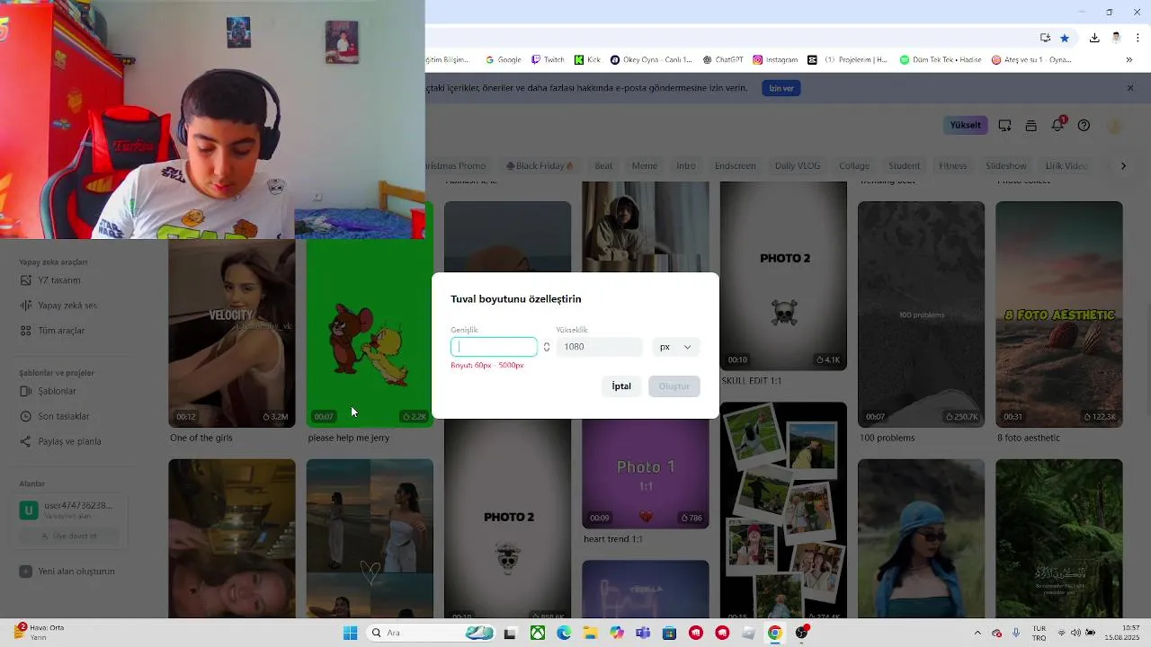
Task: Show hidden system tray icons
Action: click(977, 633)
